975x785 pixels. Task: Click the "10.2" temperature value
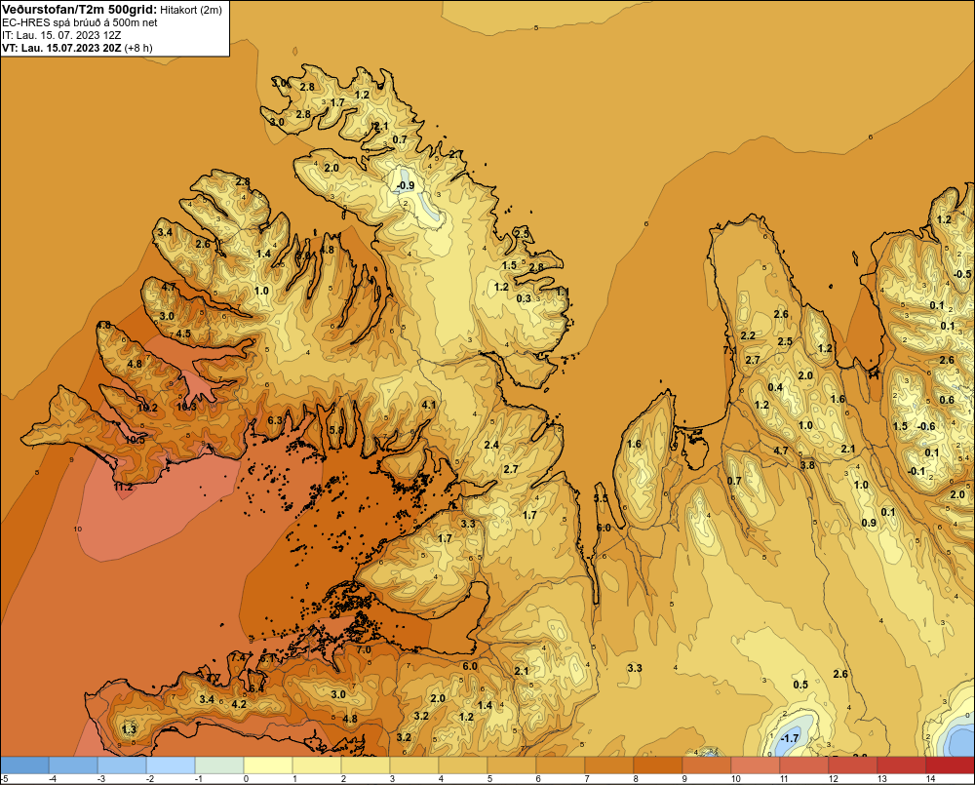(x=147, y=408)
